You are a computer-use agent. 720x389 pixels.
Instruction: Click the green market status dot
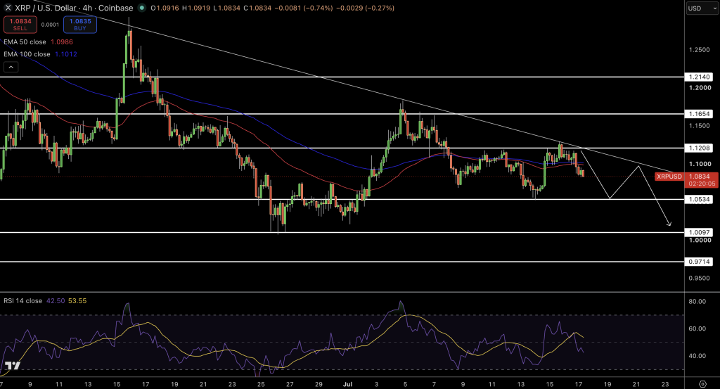tap(142, 8)
